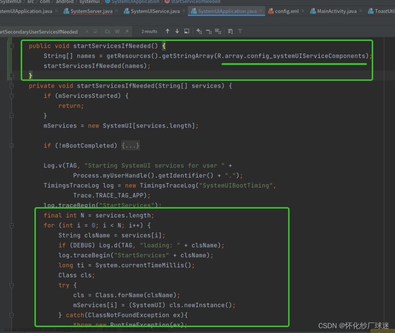This screenshot has height=333, width=395.
Task: Switch to the SystemUIService.java tab
Action: tap(155, 11)
